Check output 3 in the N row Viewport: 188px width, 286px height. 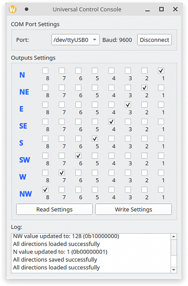[x=128, y=71]
